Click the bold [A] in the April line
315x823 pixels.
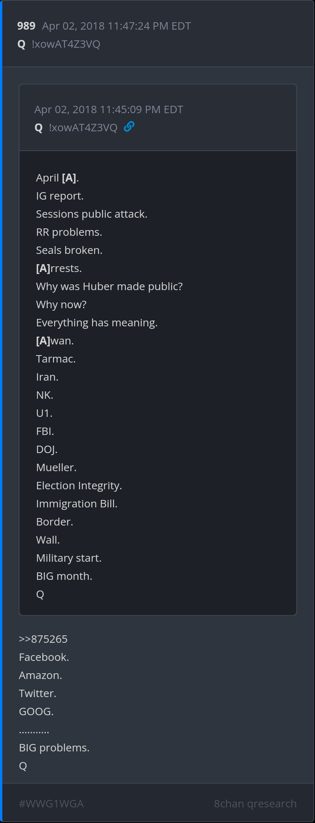(x=69, y=178)
